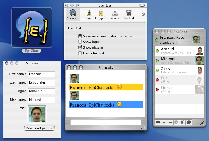
Task: Click the Francois chat window title
Action: click(106, 67)
